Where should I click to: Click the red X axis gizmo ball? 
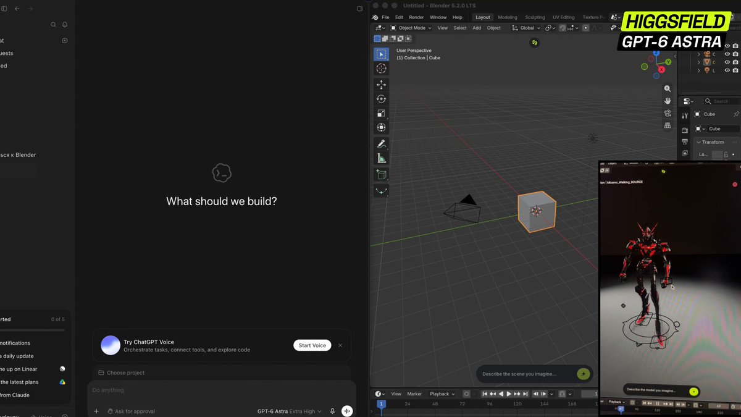coord(661,70)
